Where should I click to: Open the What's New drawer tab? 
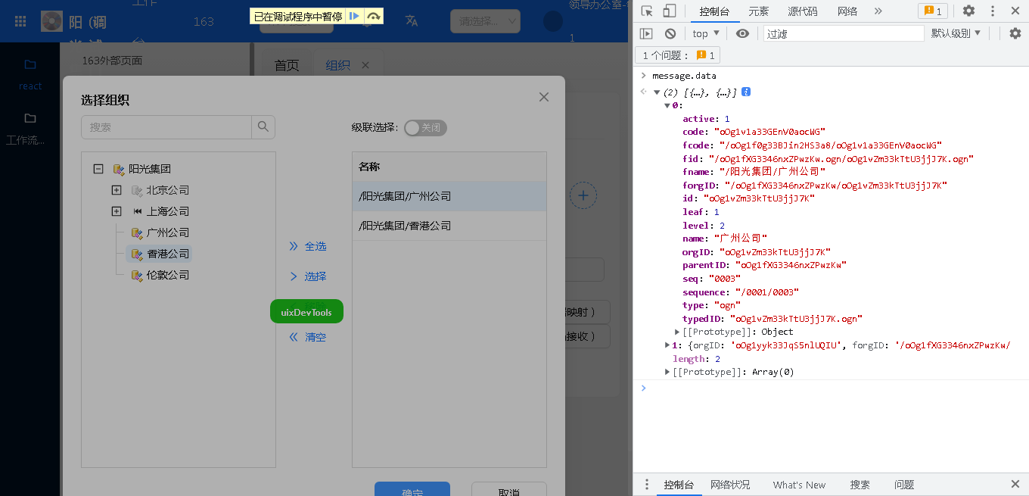pyautogui.click(x=799, y=485)
